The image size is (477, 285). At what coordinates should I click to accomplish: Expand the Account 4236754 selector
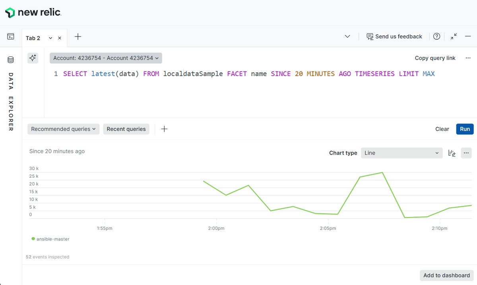tap(105, 58)
